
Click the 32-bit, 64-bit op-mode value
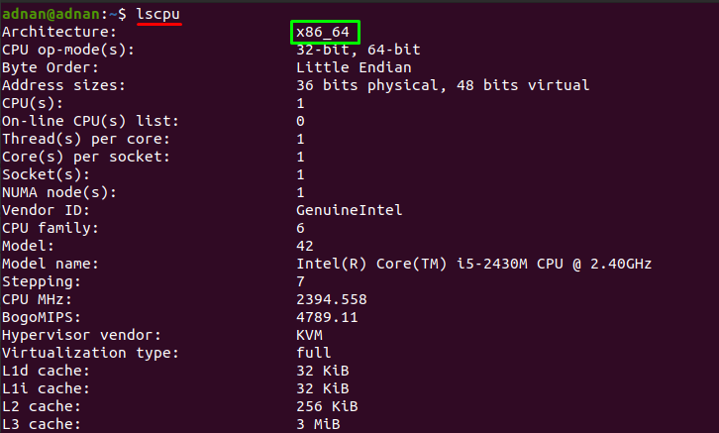pos(359,50)
